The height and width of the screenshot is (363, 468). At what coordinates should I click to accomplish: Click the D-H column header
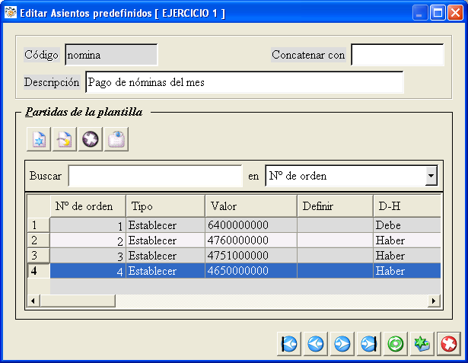(407, 206)
